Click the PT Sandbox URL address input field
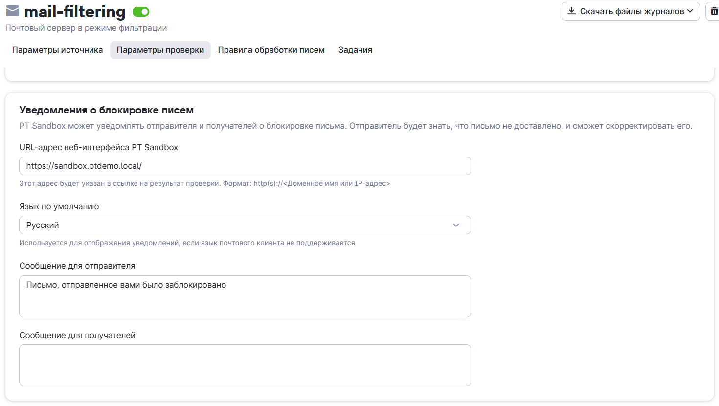Viewport: 719px width, 406px height. click(x=245, y=166)
